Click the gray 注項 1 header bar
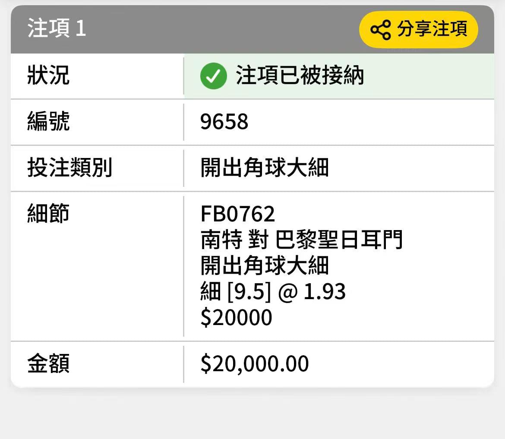This screenshot has width=505, height=439. (252, 29)
